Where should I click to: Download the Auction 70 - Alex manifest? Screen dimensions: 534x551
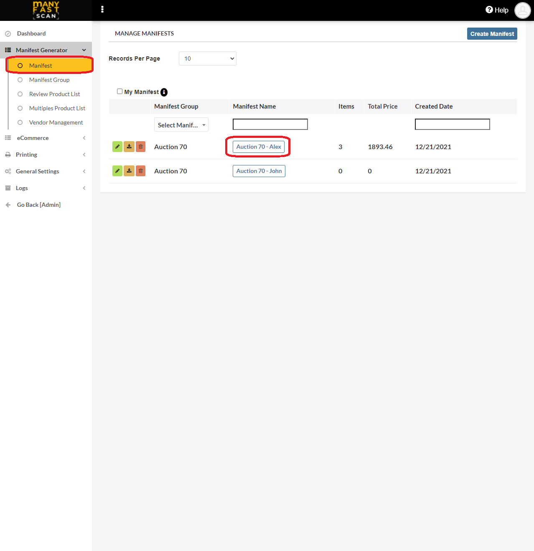pyautogui.click(x=129, y=147)
